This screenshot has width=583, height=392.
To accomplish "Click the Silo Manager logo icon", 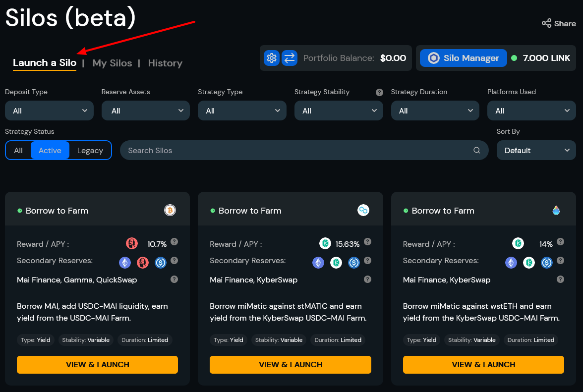I will pos(433,58).
